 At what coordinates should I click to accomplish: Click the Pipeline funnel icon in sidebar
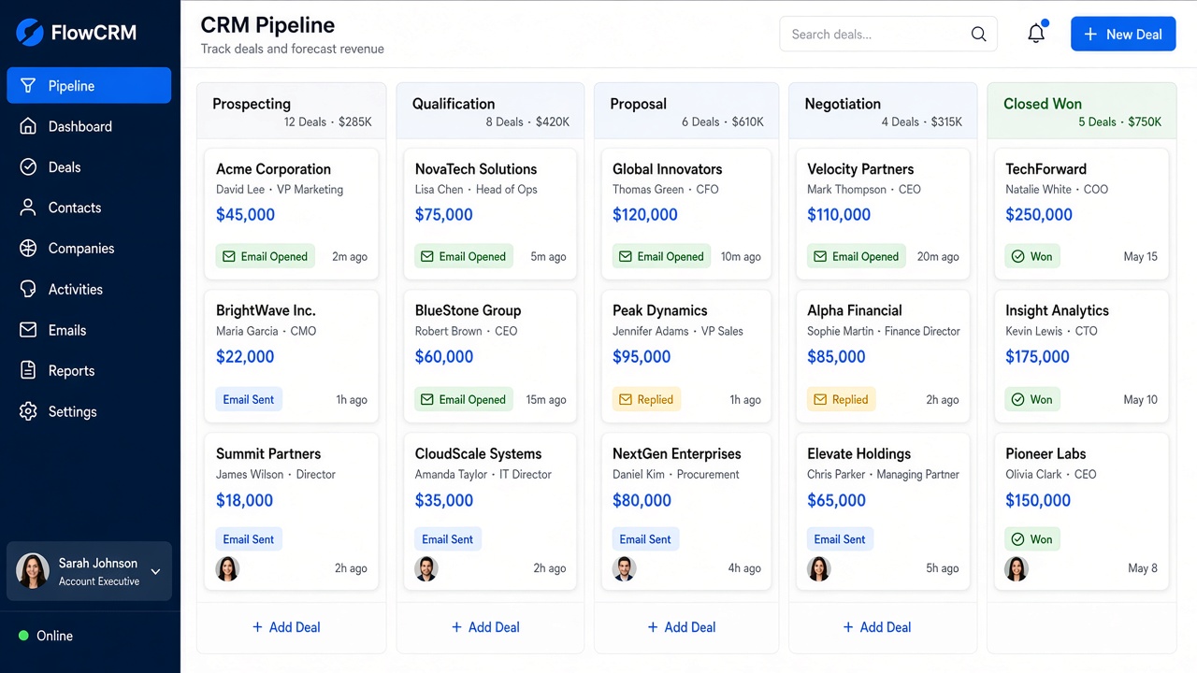click(28, 85)
